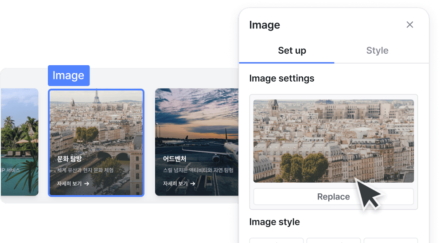Click the 문화 탐방 card title
This screenshot has height=243, width=440.
point(70,159)
